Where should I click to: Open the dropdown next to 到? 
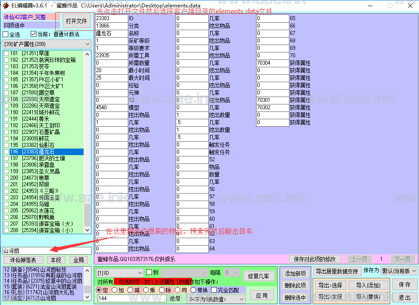[x=184, y=273]
